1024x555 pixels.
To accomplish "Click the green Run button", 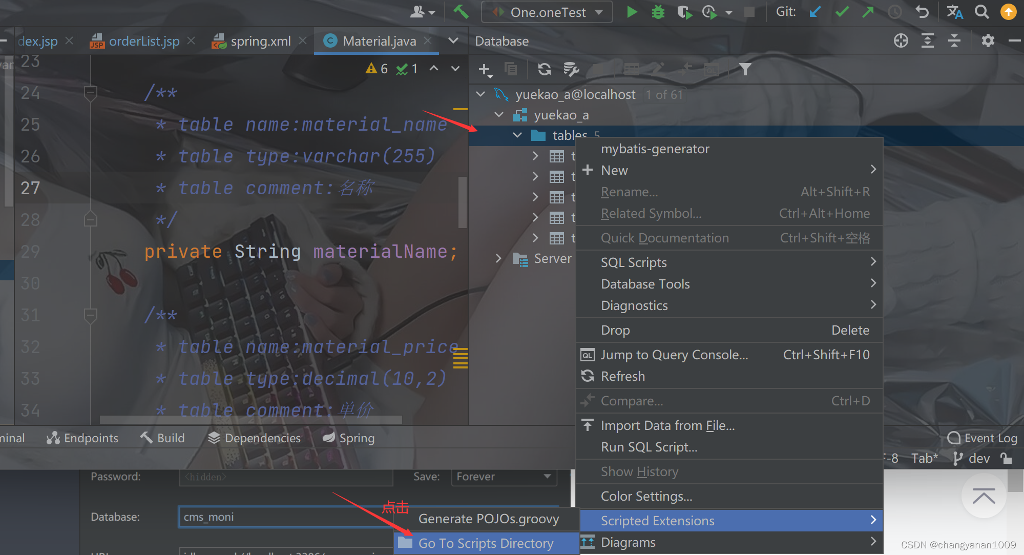I will pyautogui.click(x=632, y=12).
